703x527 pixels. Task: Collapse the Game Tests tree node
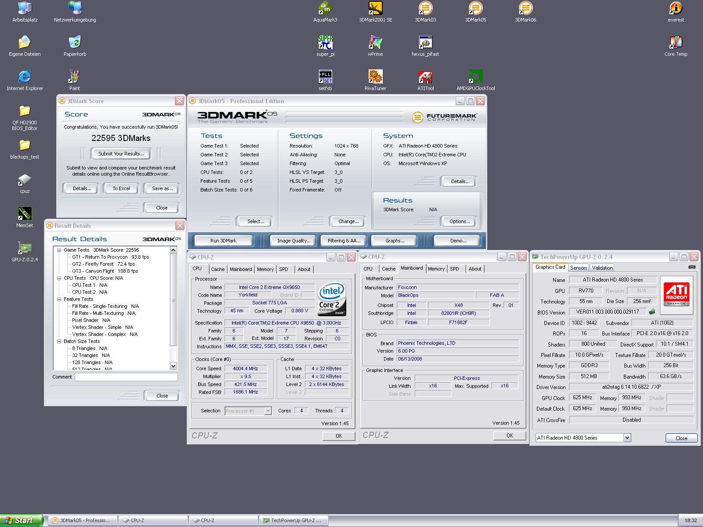59,250
